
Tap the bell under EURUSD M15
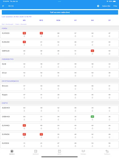pos(41,45)
